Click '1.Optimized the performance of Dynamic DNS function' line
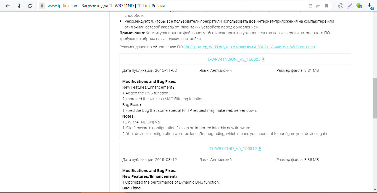377x193 pixels. pos(171,182)
